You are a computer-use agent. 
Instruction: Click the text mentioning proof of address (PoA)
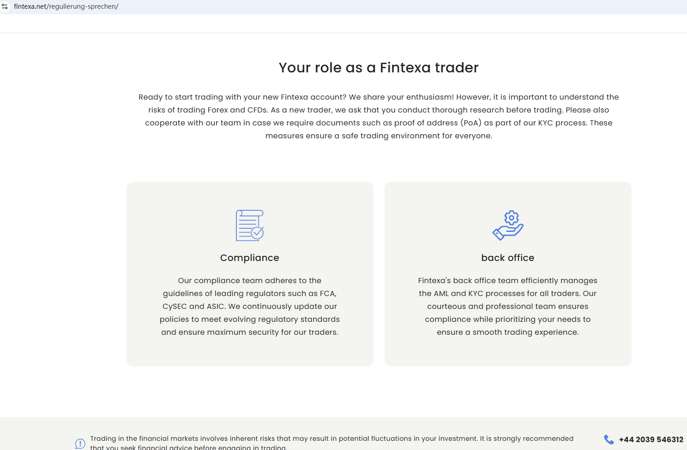click(x=379, y=123)
